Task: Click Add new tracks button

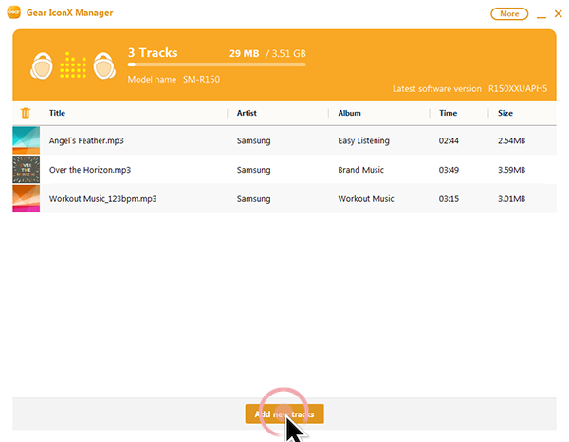Action: [x=284, y=414]
